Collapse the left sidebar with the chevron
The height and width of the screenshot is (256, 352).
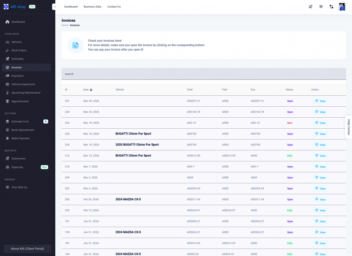(54, 6)
